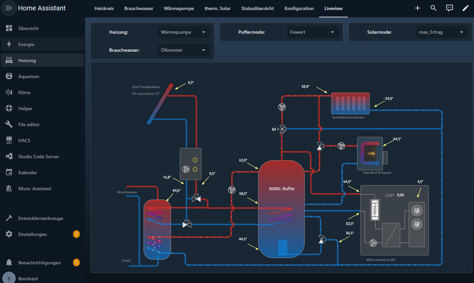
Task: Click the plus icon in the header
Action: pos(417,8)
